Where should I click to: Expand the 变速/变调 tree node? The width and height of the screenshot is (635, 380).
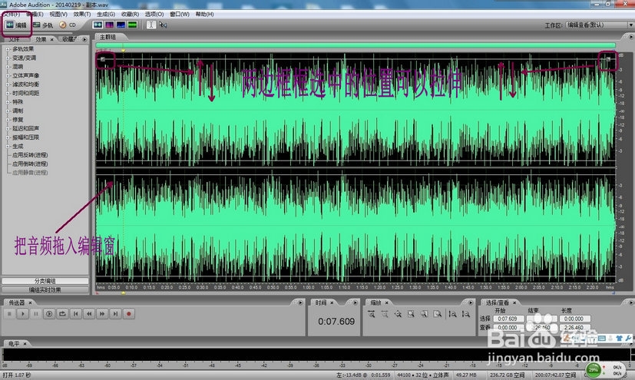tap(7, 58)
